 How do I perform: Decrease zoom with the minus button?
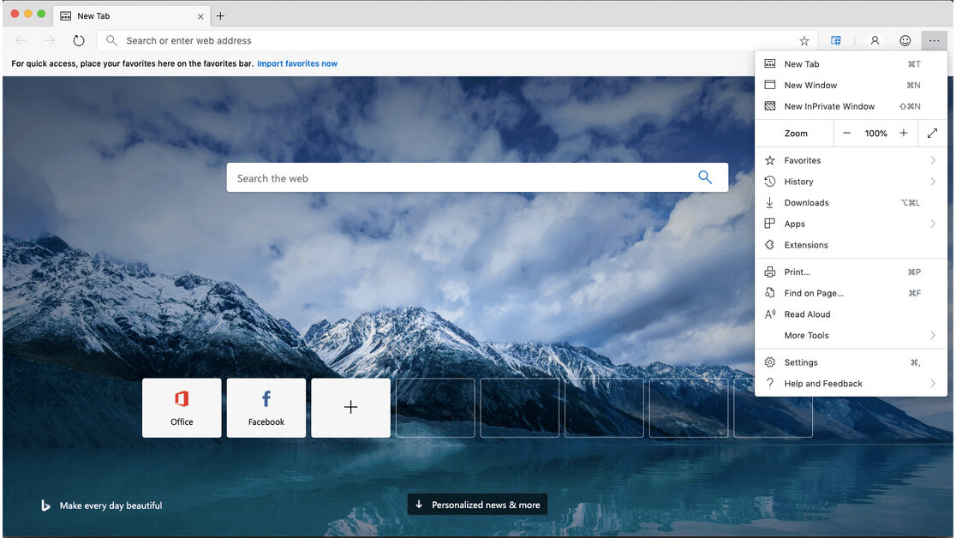point(846,134)
